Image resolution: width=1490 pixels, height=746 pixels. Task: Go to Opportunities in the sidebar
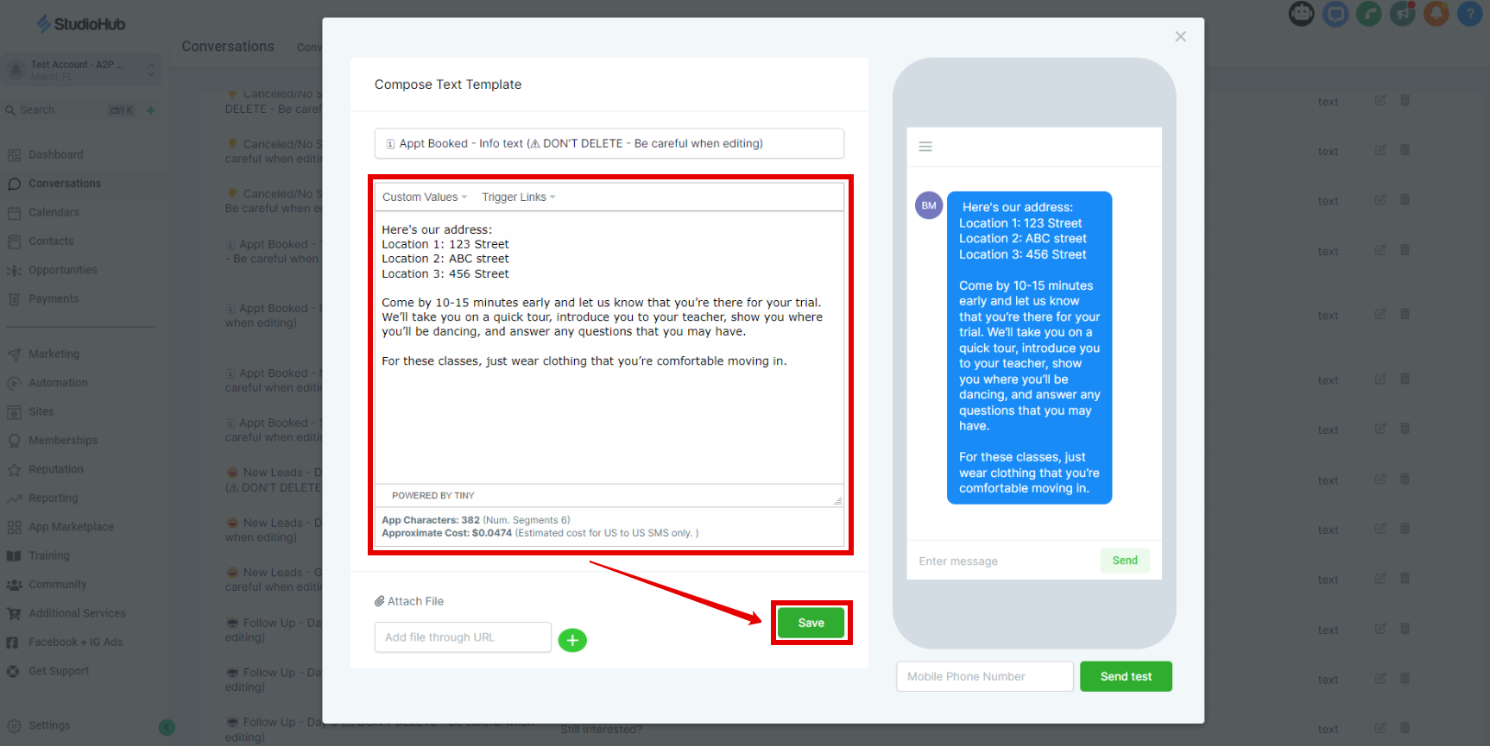pos(63,270)
